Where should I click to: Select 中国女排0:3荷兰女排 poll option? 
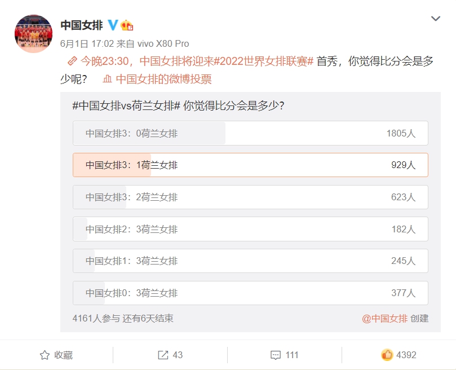250,293
